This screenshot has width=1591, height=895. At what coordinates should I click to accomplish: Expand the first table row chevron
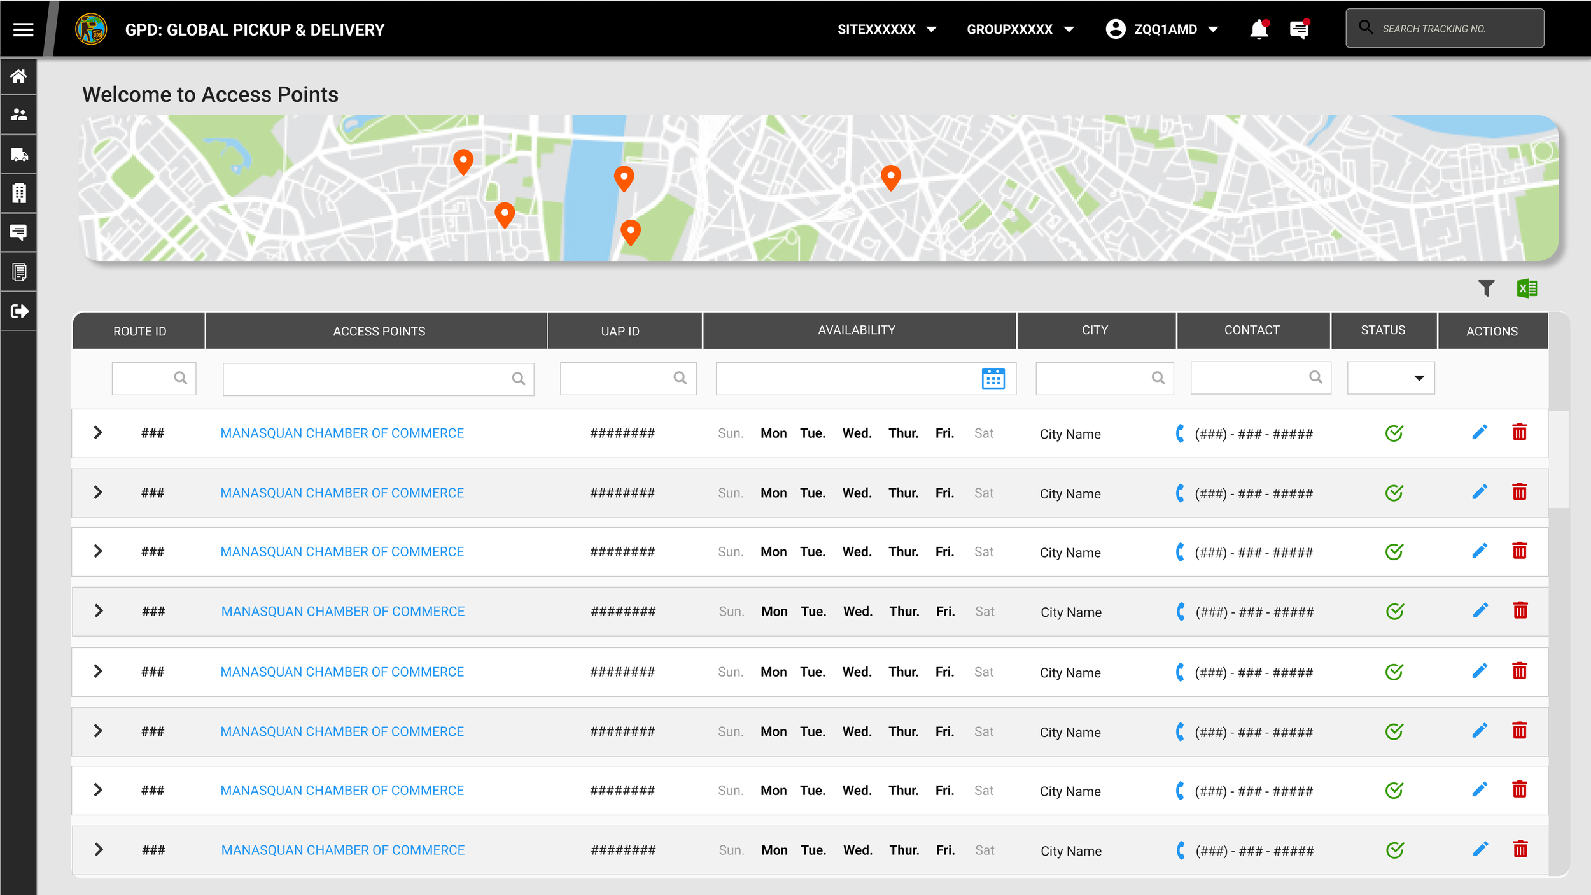[98, 433]
